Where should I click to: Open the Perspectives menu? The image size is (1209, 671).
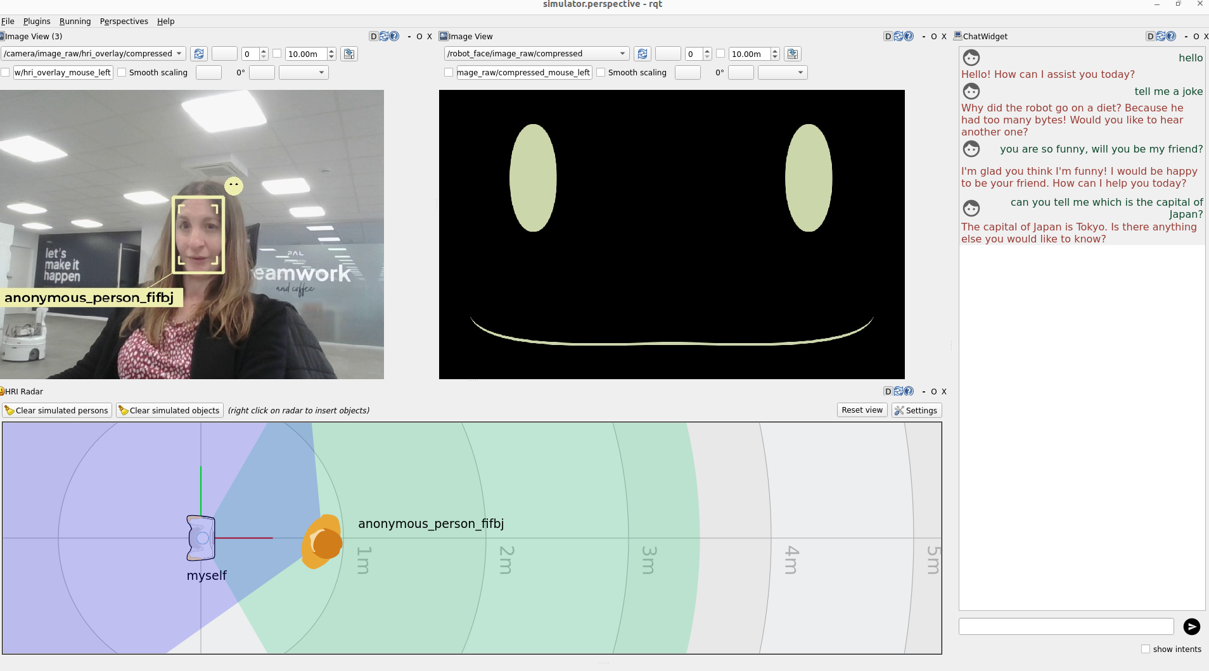click(x=124, y=21)
